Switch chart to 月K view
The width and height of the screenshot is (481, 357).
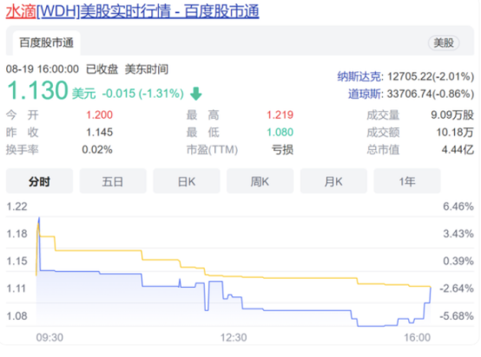[x=333, y=182]
